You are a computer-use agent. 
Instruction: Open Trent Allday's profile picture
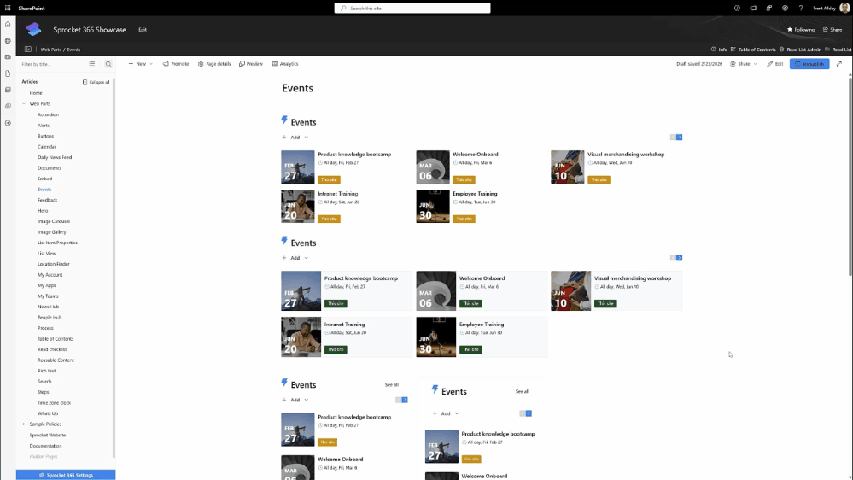844,9
